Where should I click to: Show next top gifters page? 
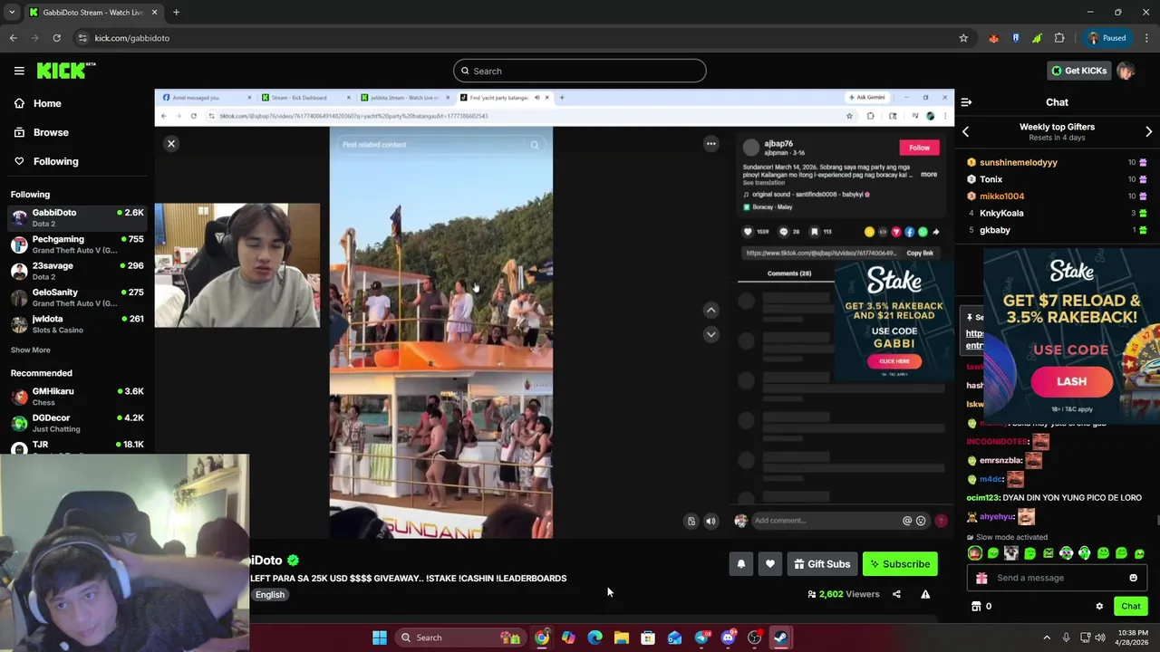(x=1148, y=132)
